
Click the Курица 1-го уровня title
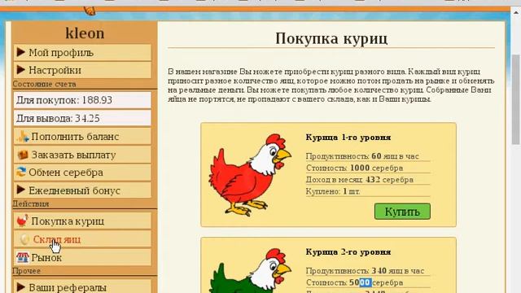coord(348,138)
